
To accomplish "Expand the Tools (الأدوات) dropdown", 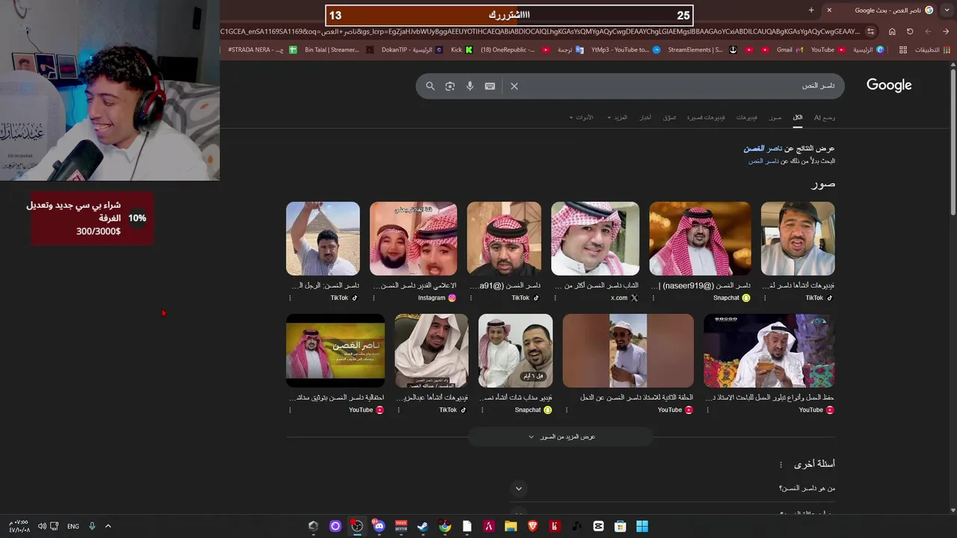I will 582,117.
